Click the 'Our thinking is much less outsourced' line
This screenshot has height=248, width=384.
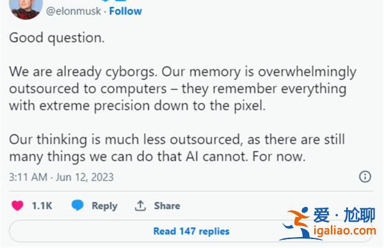pyautogui.click(x=177, y=140)
